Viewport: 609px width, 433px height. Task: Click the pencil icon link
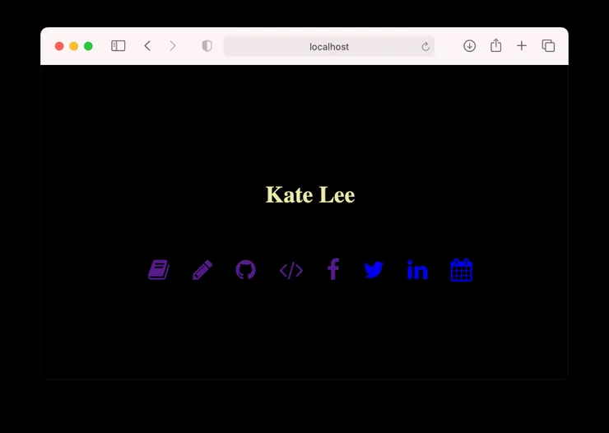tap(202, 269)
